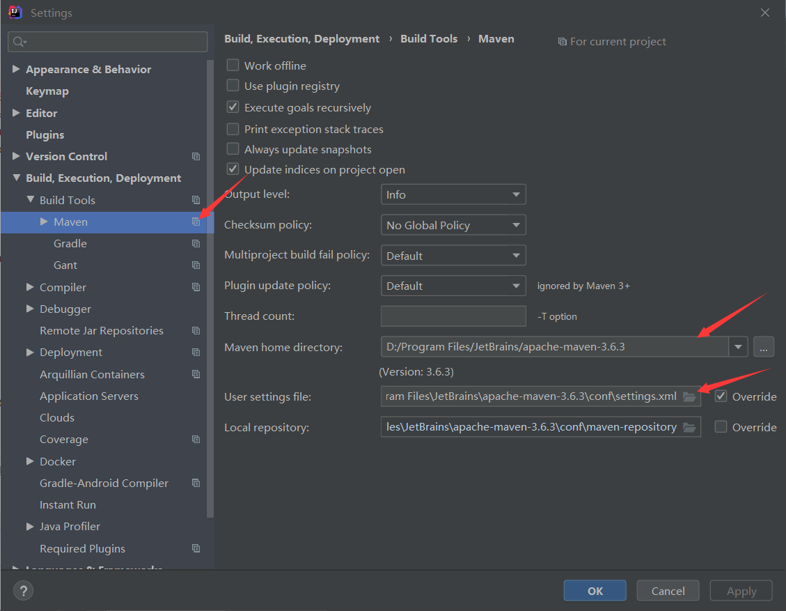The image size is (786, 611).
Task: Click project-level icon next to Gradle-Android Compiler
Action: pyautogui.click(x=196, y=483)
